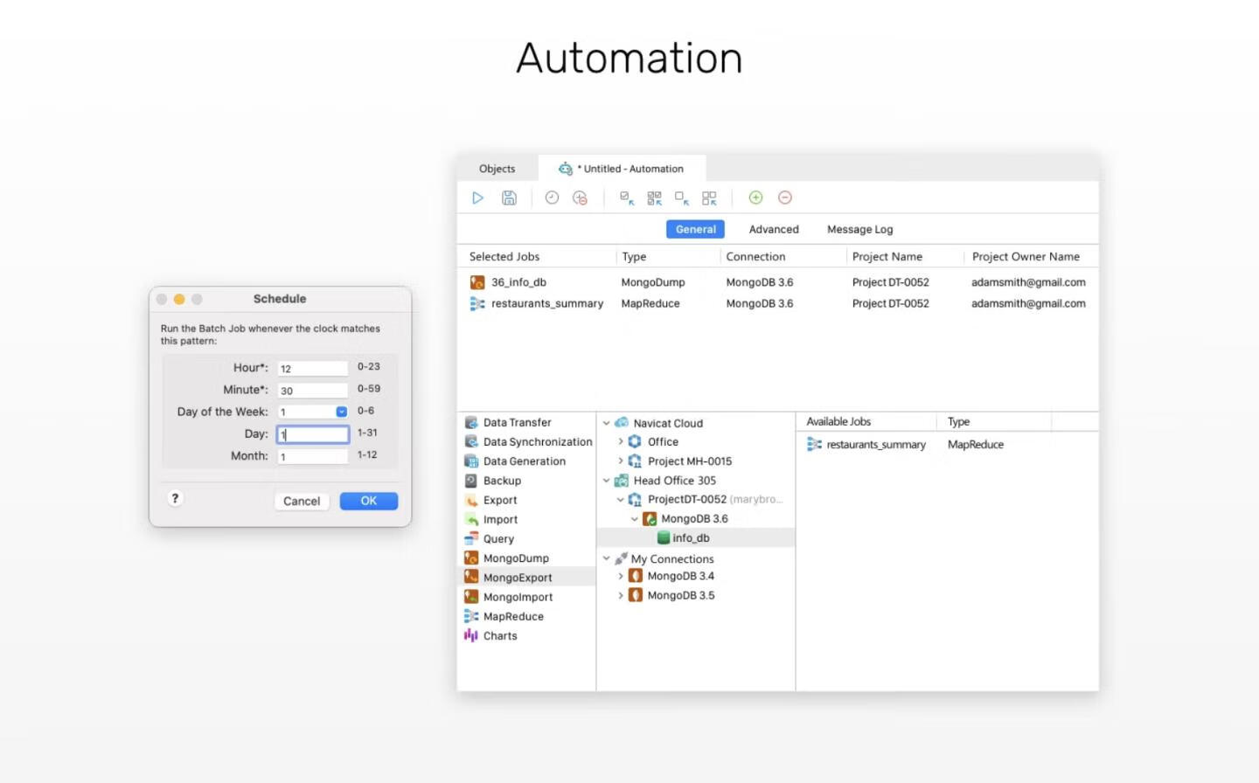Viewport: 1259px width, 783px height.
Task: Click the Select All Jobs toolbar icon
Action: click(654, 197)
